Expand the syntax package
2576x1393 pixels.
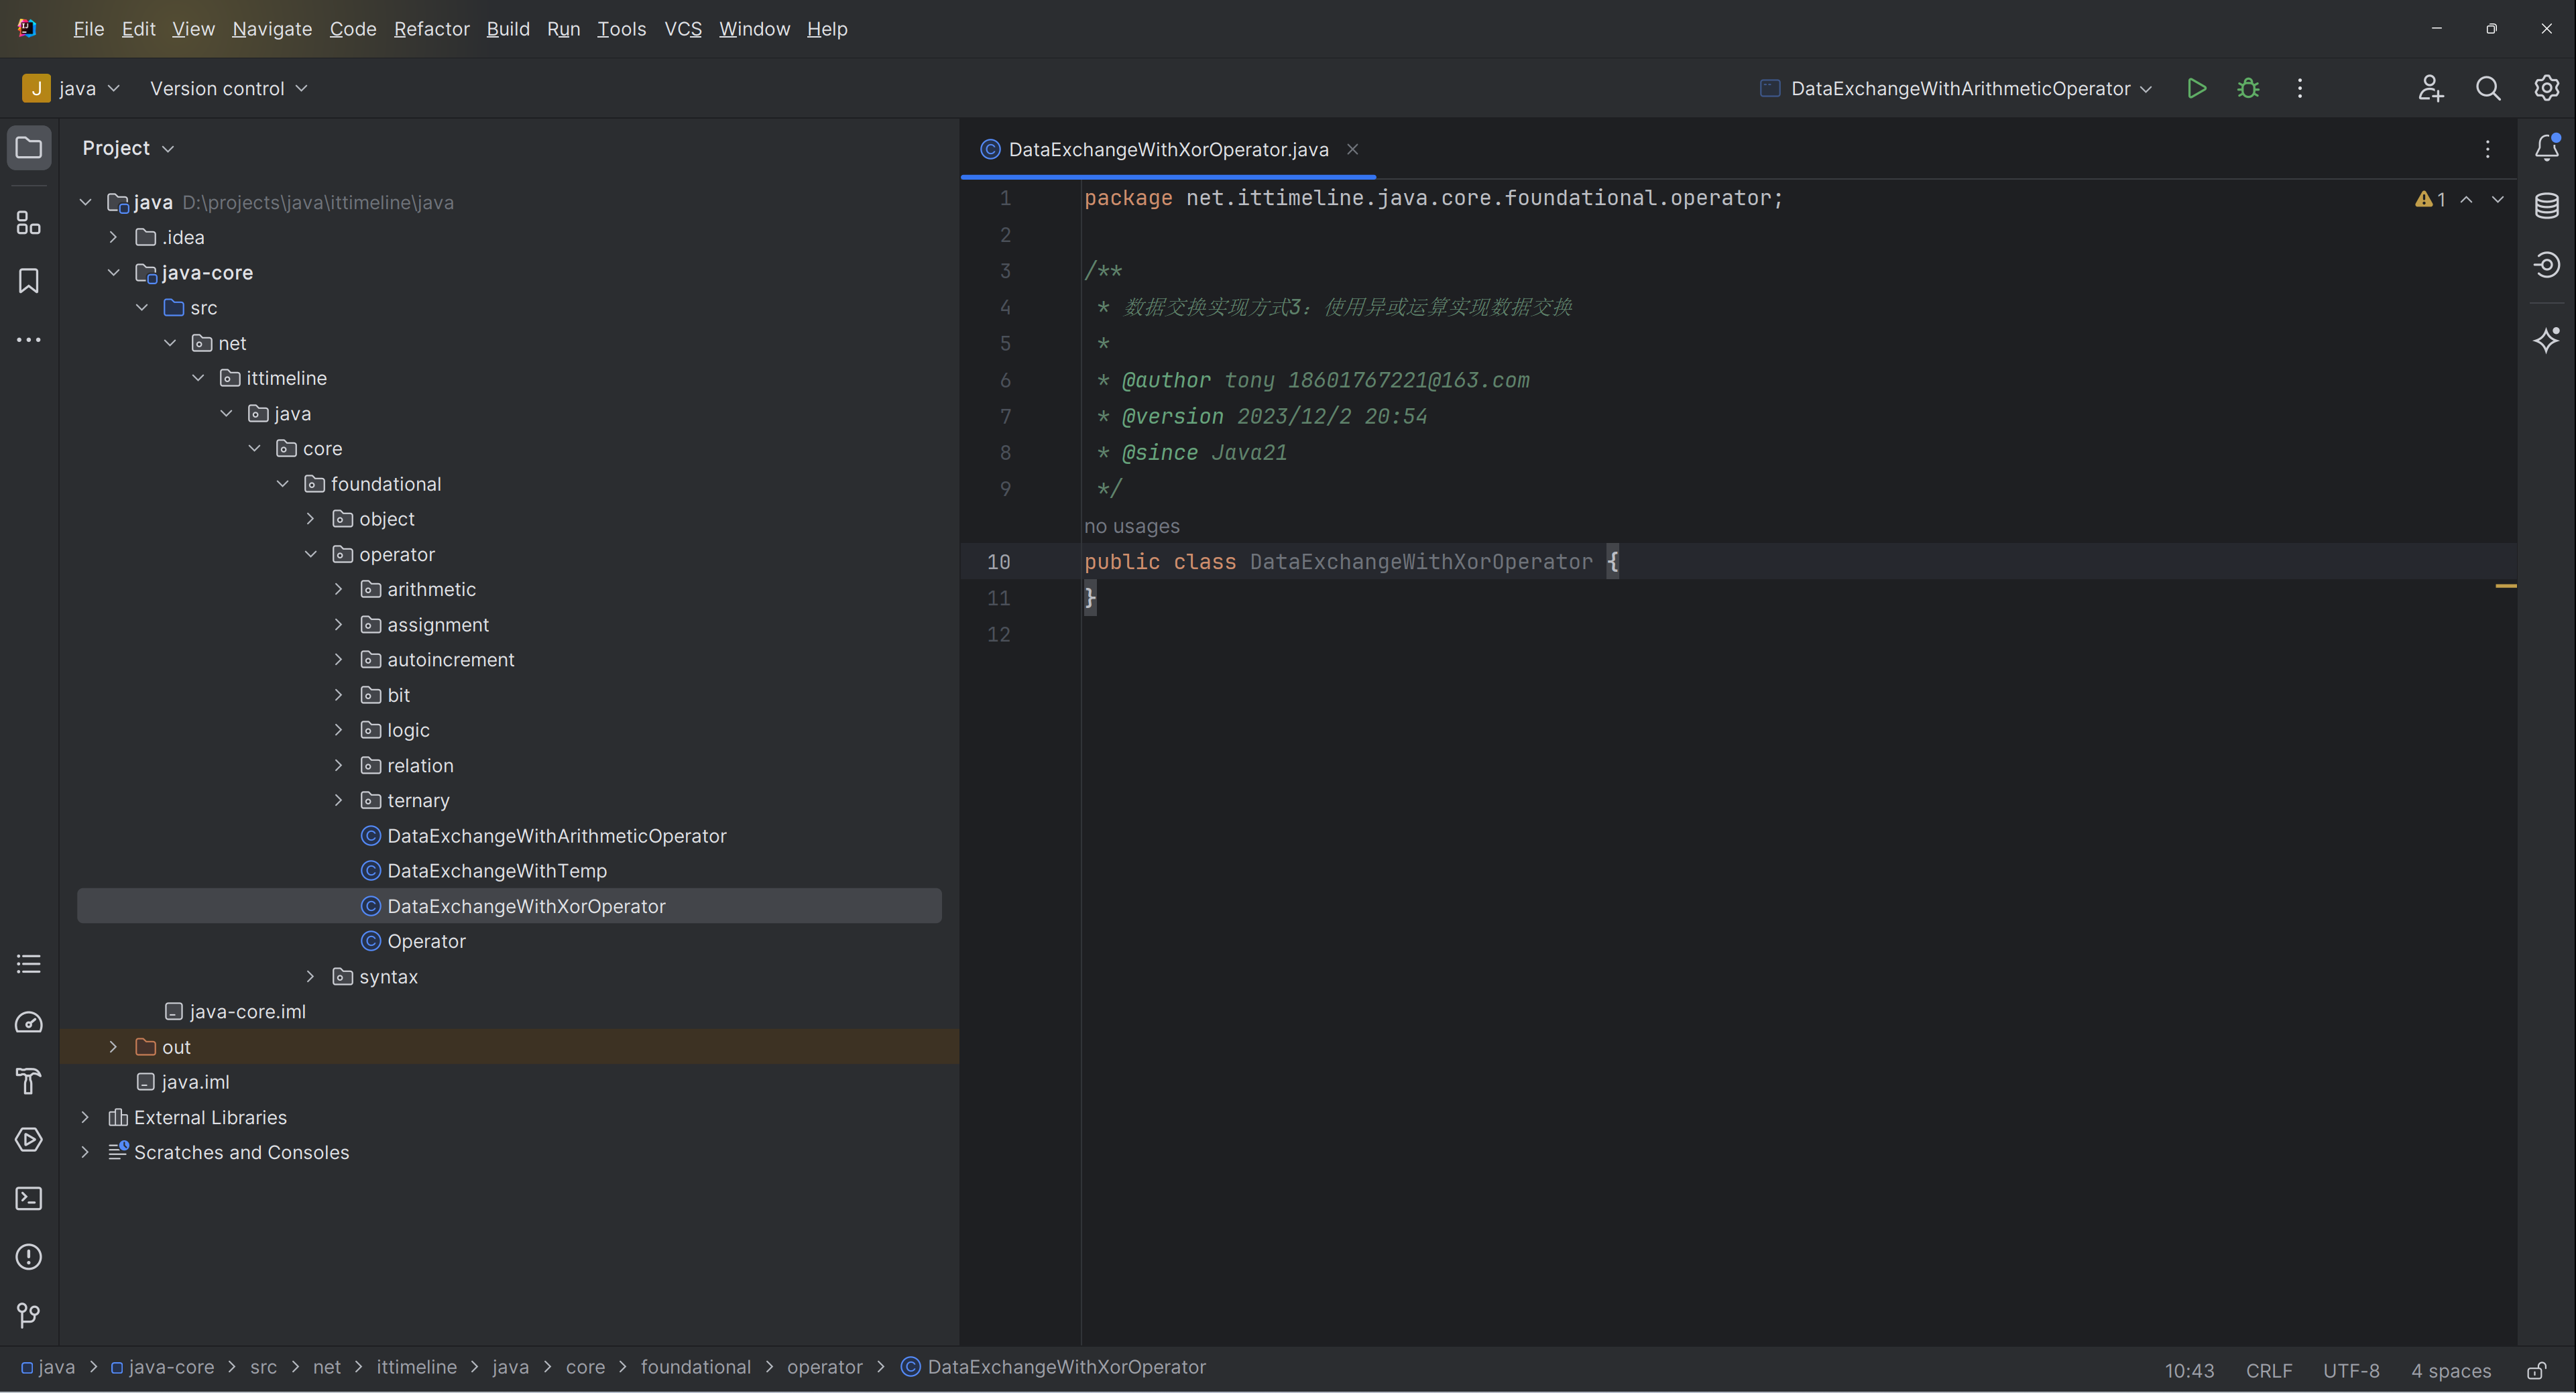pyautogui.click(x=310, y=976)
